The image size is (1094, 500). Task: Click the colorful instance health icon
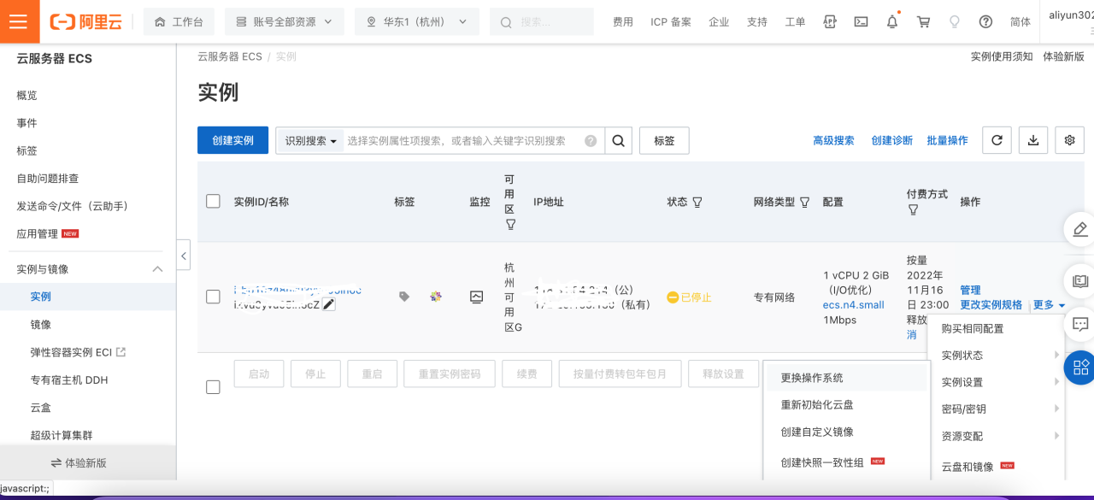pos(436,297)
